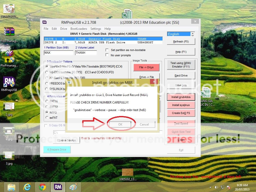Click Install syslinux button
The image size is (256, 192).
pyautogui.click(x=181, y=105)
